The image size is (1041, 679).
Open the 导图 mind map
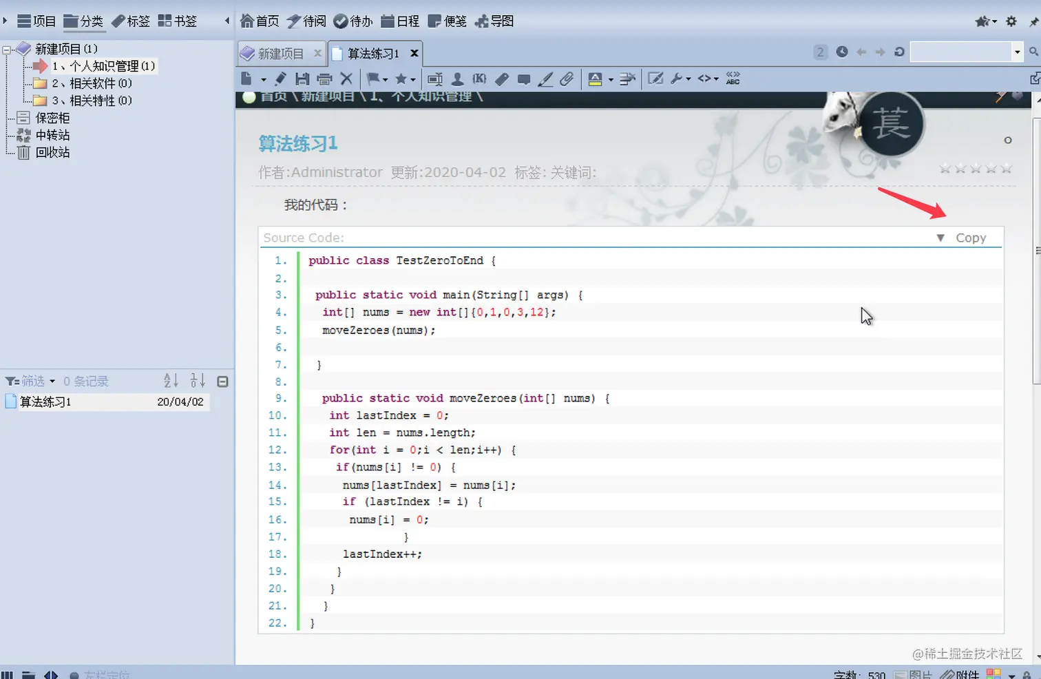494,21
